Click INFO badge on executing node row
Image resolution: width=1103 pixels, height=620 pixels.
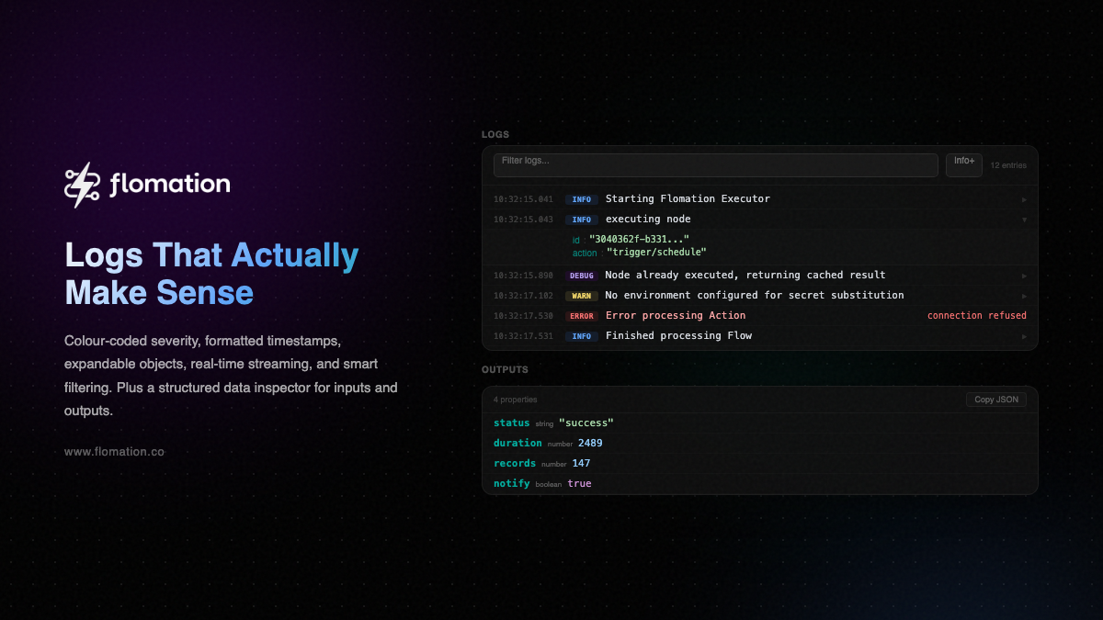[582, 220]
